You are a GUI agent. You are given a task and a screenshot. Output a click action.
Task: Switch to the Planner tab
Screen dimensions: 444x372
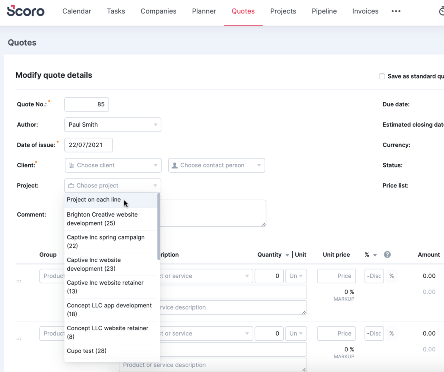[204, 11]
